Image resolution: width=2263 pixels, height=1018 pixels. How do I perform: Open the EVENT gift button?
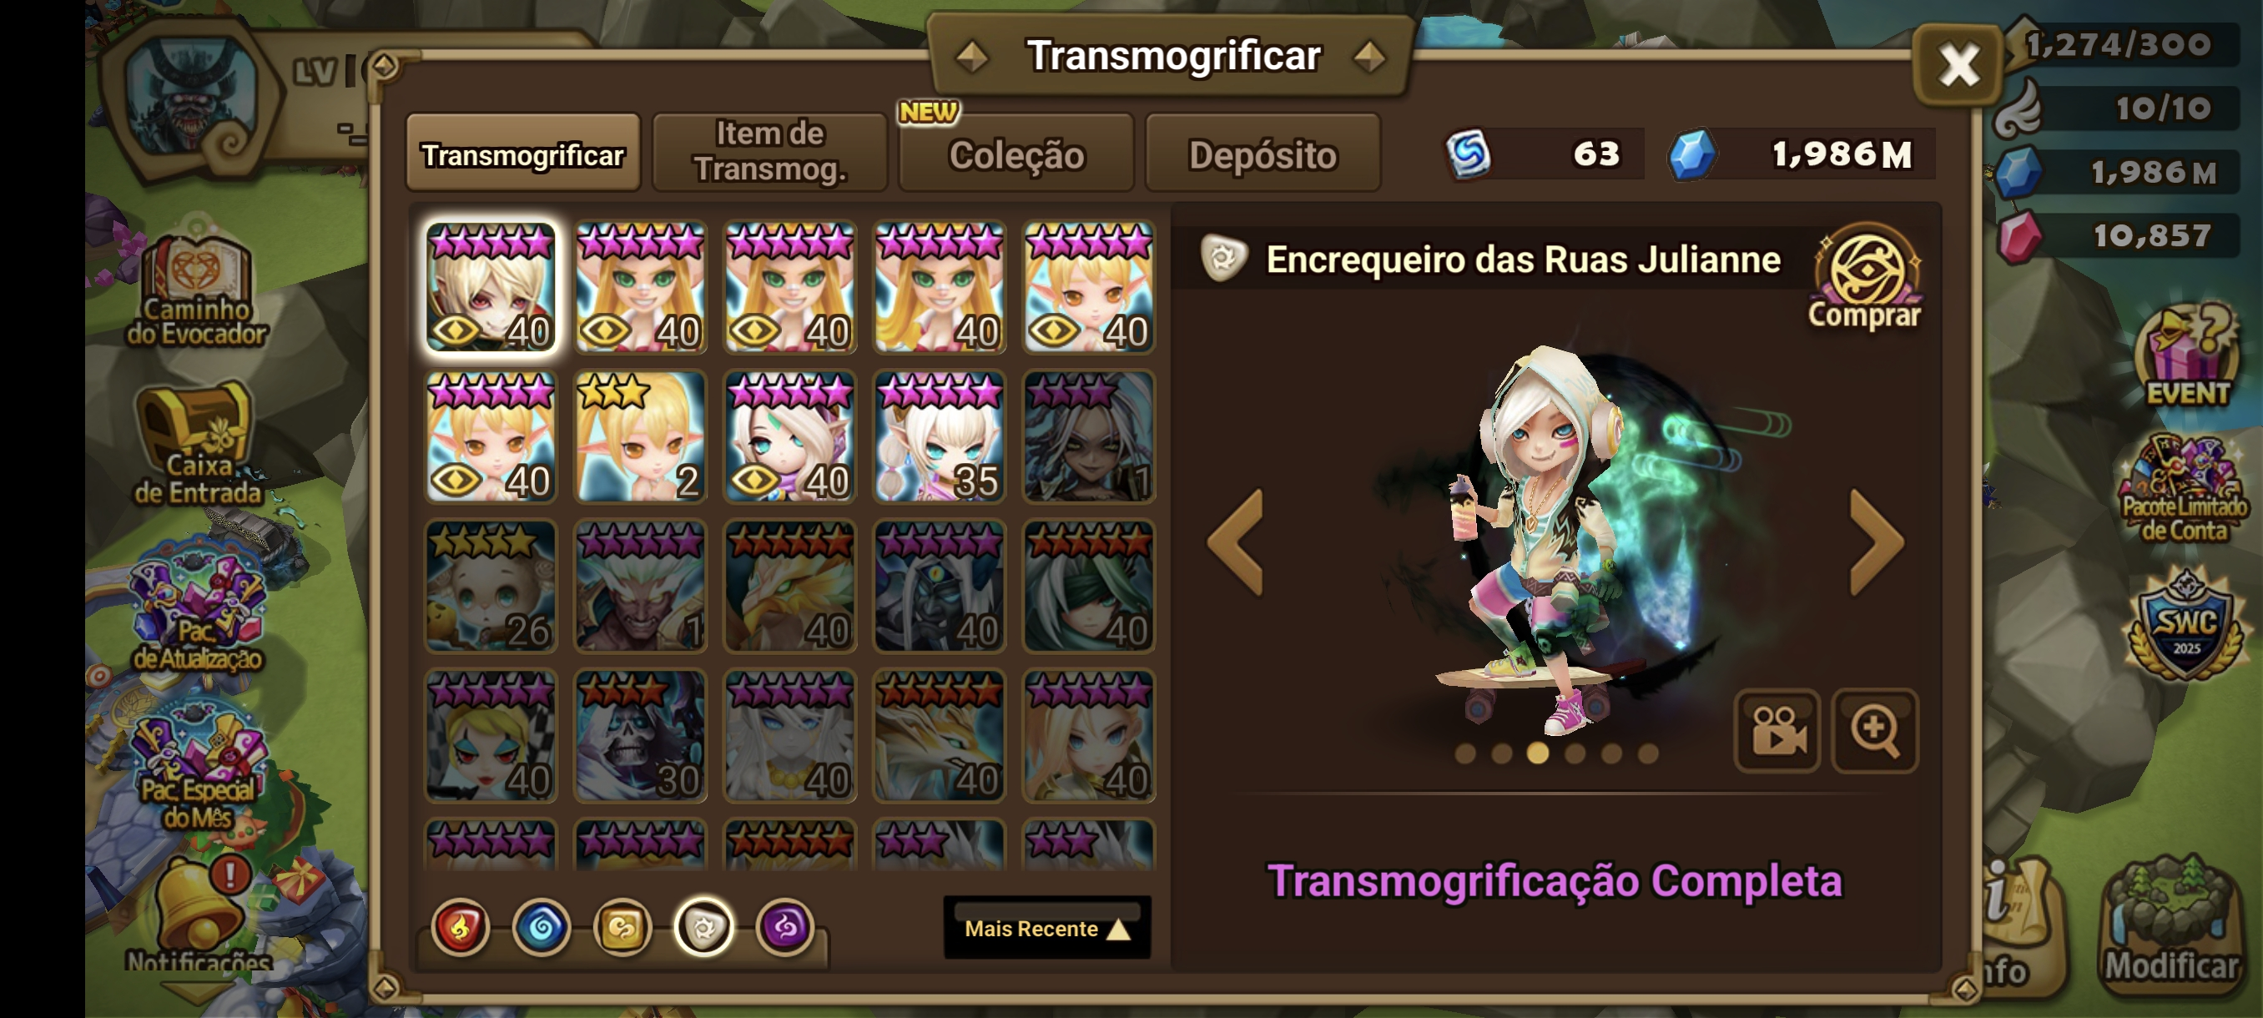point(2186,355)
